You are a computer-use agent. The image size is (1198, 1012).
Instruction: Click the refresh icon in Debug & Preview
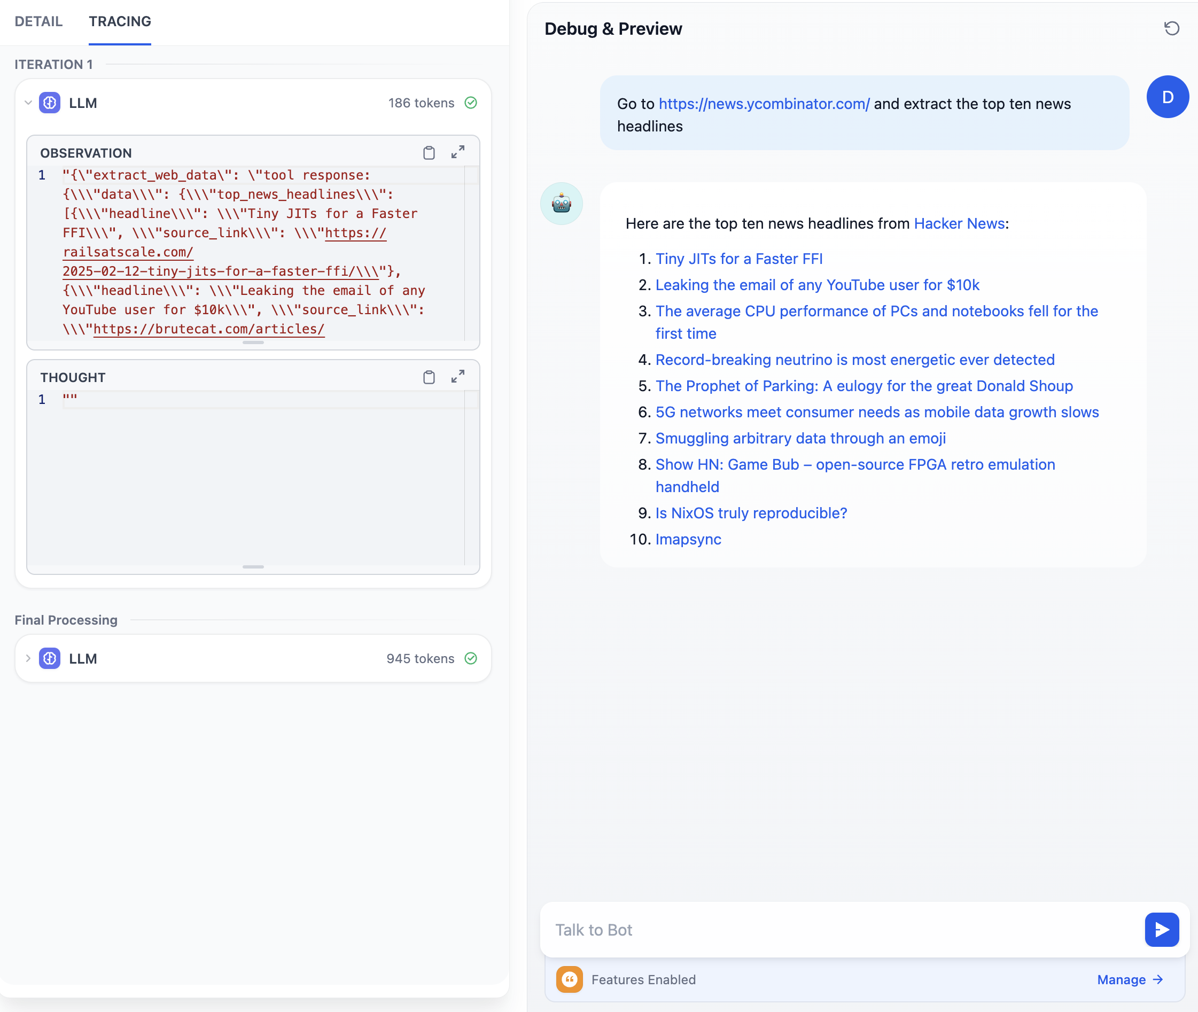click(1171, 28)
